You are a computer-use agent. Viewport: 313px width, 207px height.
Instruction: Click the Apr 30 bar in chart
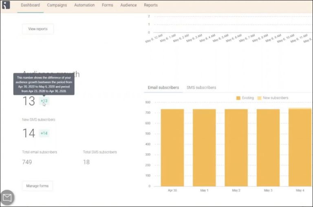coord(172,147)
